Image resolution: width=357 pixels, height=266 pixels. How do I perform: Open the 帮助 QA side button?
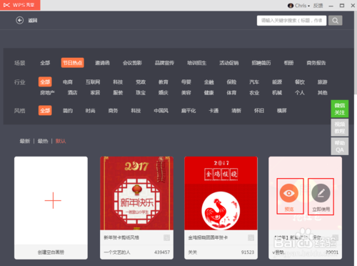click(x=340, y=147)
